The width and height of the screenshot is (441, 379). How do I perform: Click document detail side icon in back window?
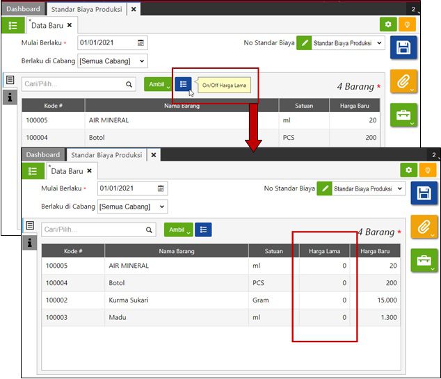coord(10,80)
